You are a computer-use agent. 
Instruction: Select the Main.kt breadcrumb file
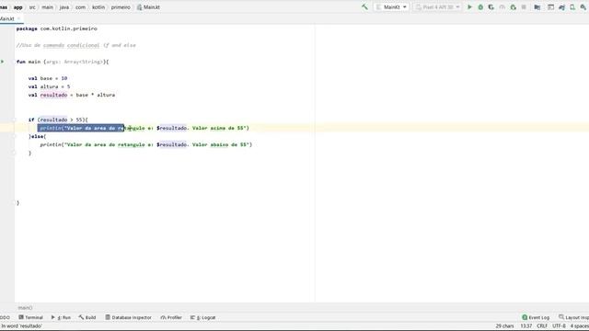148,7
